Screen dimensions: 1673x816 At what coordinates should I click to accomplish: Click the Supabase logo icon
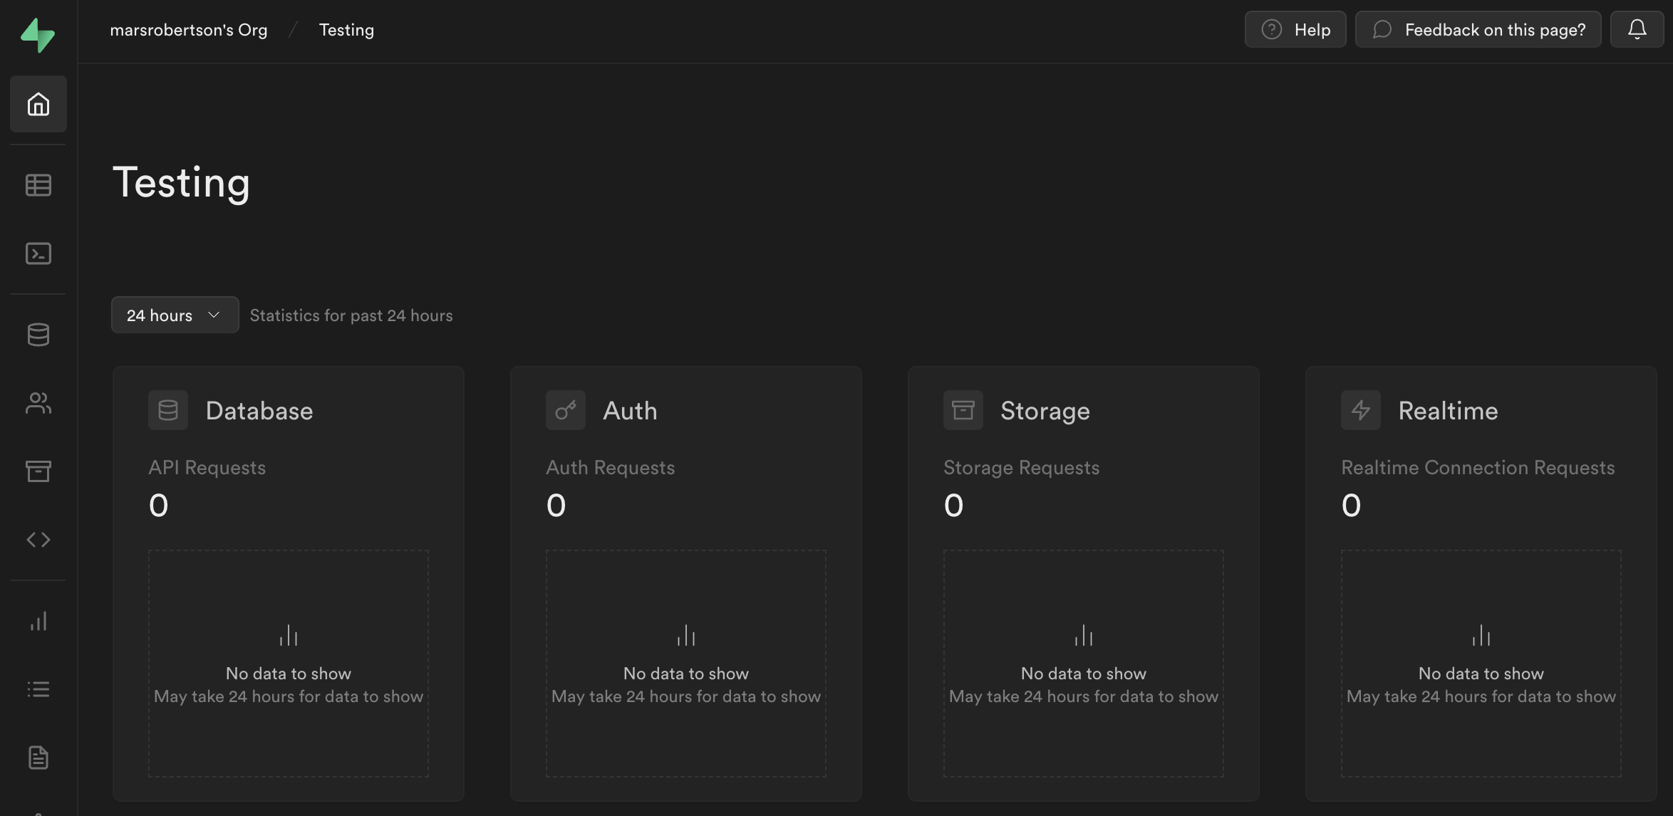point(37,34)
